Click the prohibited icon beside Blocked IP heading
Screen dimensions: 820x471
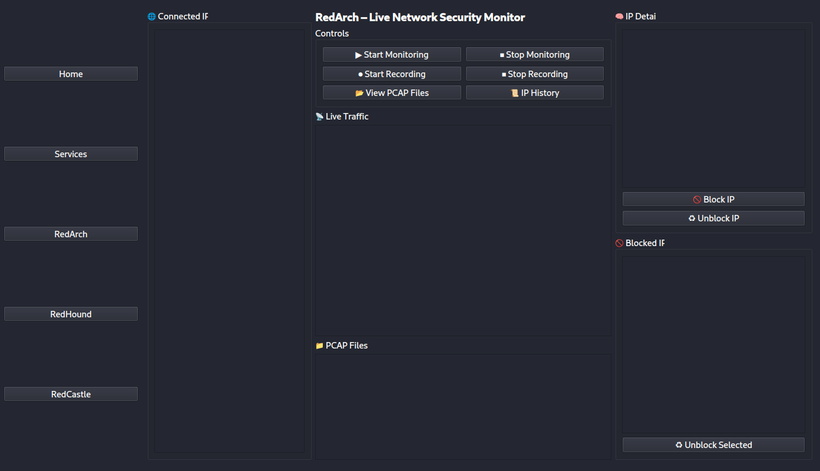pos(619,243)
